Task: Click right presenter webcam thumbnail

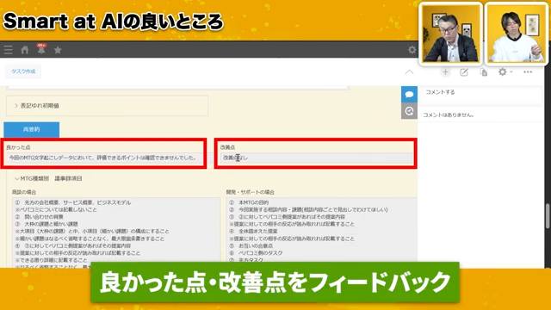Action: click(x=516, y=34)
